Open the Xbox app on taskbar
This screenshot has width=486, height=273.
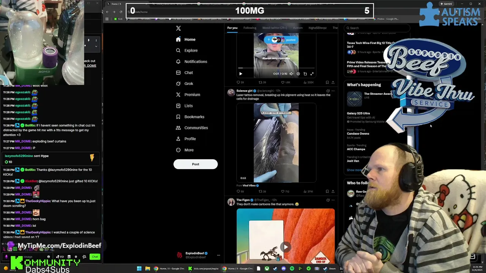(267, 269)
